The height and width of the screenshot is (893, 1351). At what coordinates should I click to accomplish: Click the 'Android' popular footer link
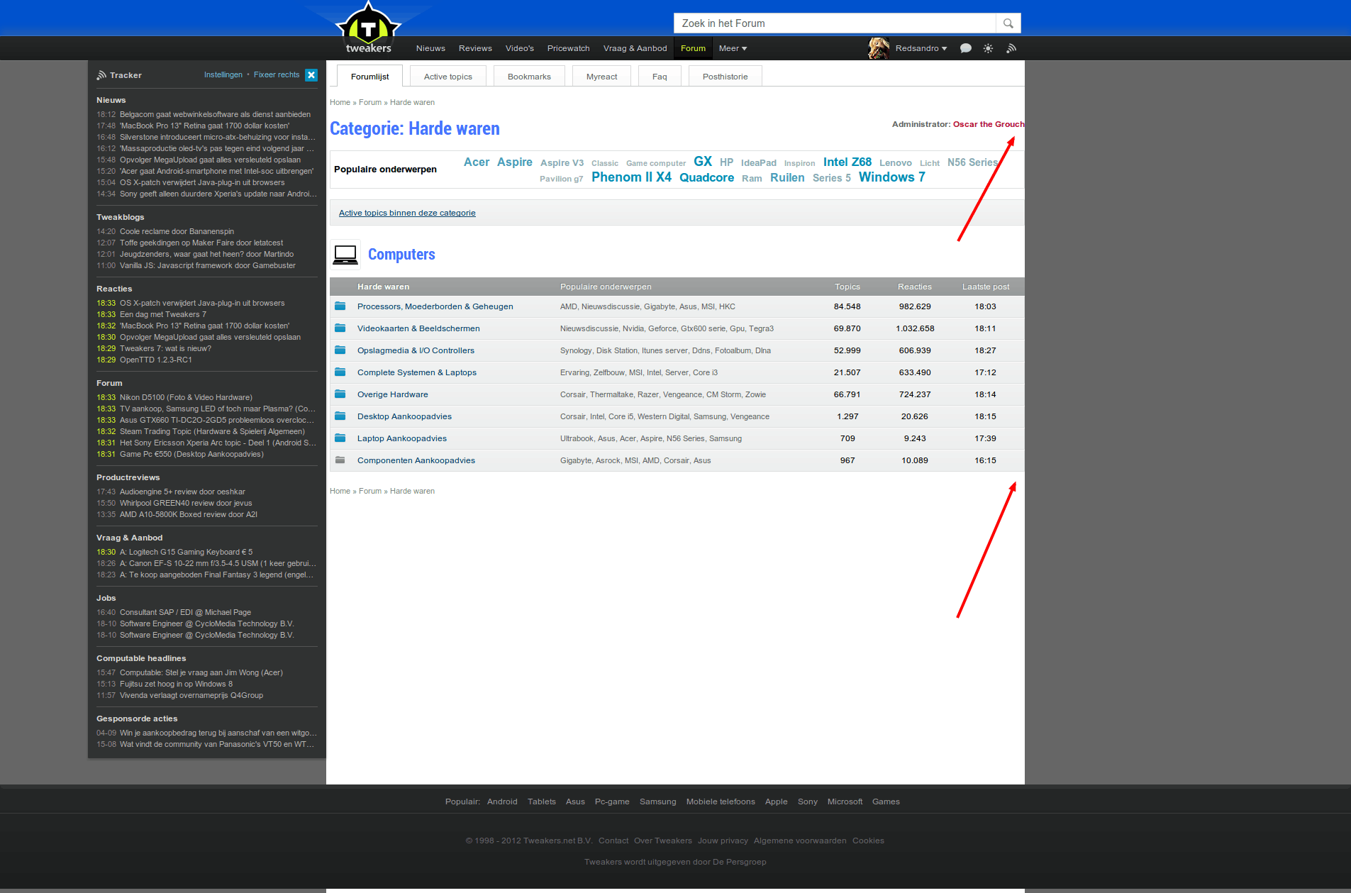pyautogui.click(x=502, y=802)
